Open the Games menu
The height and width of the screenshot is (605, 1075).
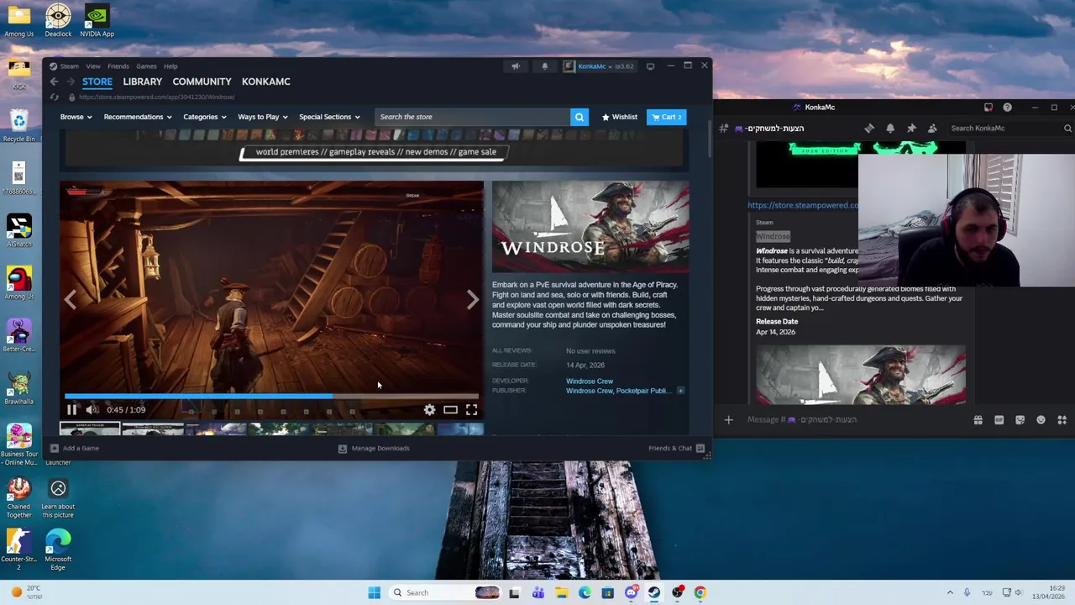pos(146,66)
